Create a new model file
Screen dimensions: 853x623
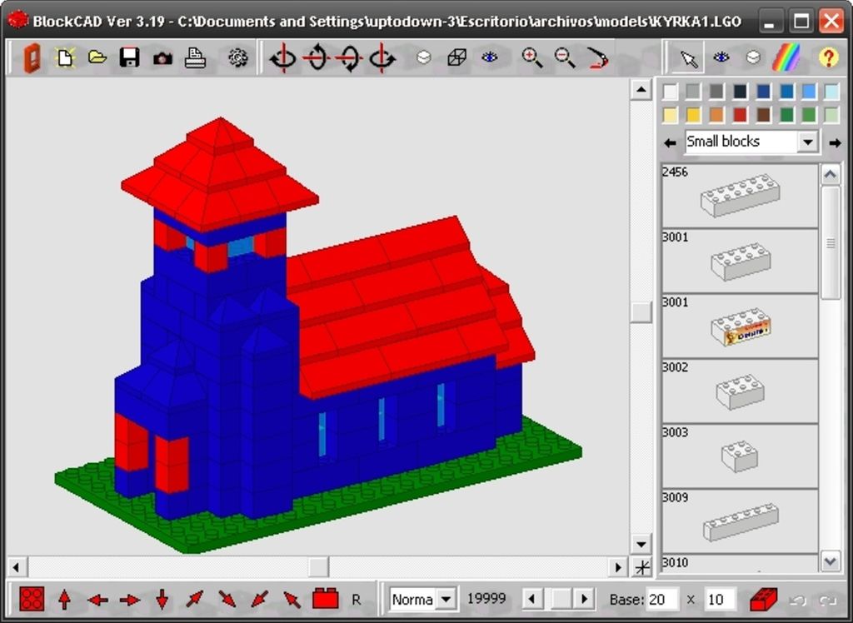click(x=64, y=57)
